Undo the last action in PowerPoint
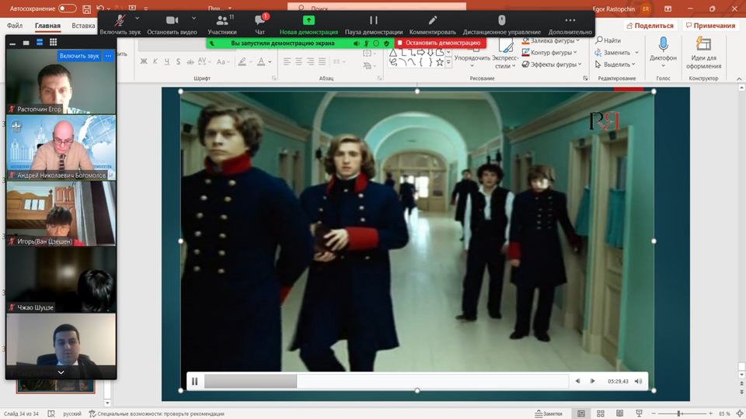746x419 pixels. coord(100,8)
